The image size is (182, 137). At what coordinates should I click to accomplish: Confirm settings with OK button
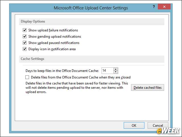(134, 126)
